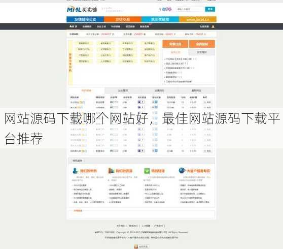Open the light blue header banner
This screenshot has width=283, height=249.
pos(160,19)
